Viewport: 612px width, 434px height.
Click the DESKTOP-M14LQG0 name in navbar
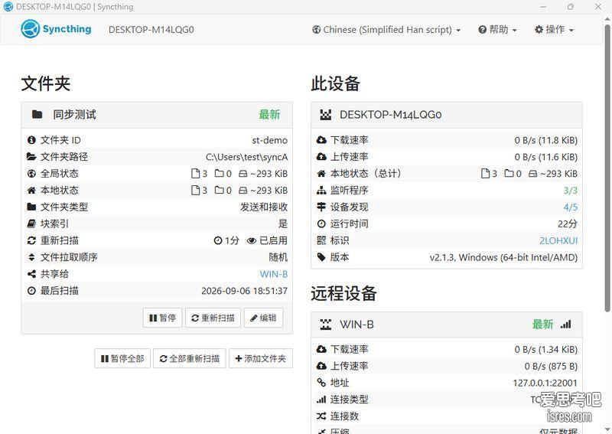pos(151,30)
